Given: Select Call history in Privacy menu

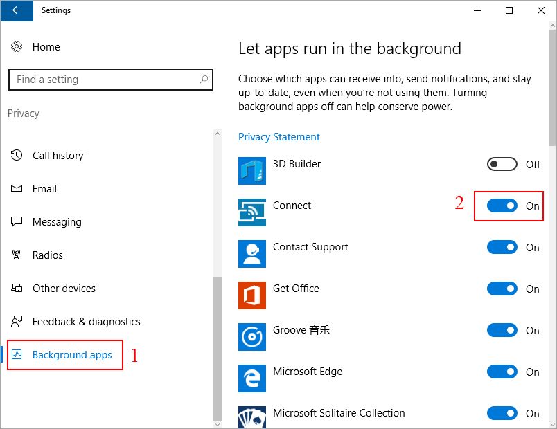Looking at the screenshot, I should click(58, 156).
